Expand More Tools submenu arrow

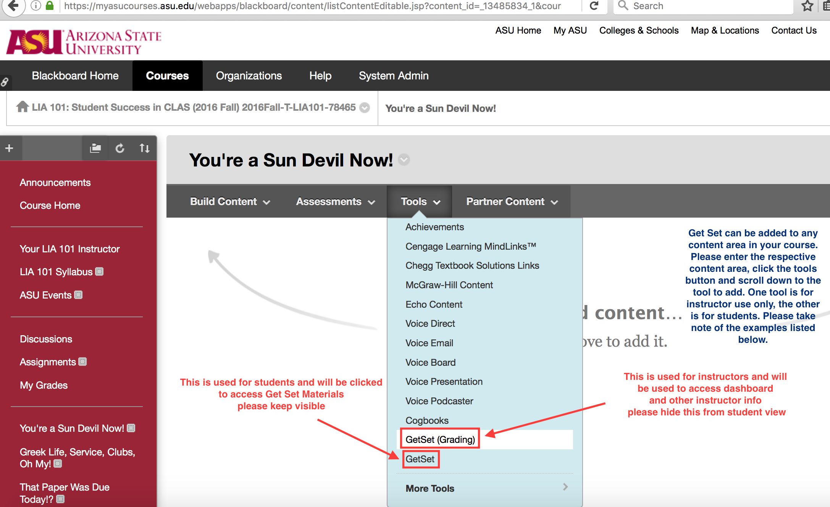tap(565, 487)
